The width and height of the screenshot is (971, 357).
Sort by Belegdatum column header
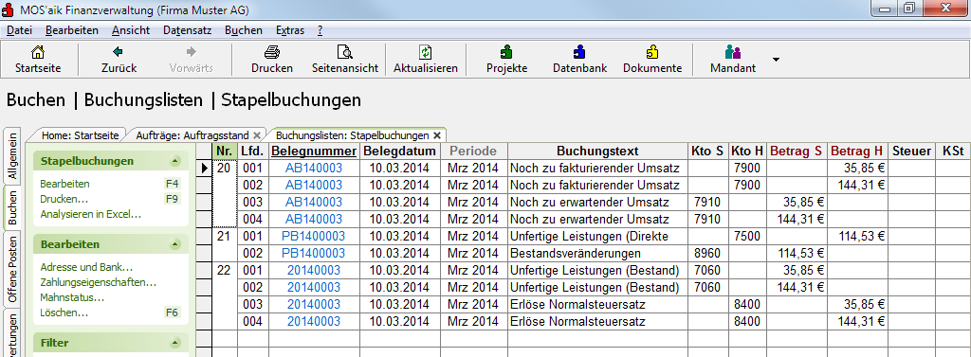pyautogui.click(x=399, y=151)
